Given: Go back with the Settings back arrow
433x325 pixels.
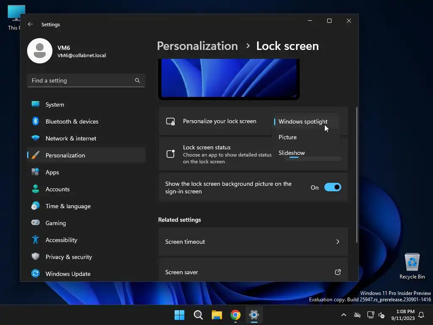Looking at the screenshot, I should [30, 24].
